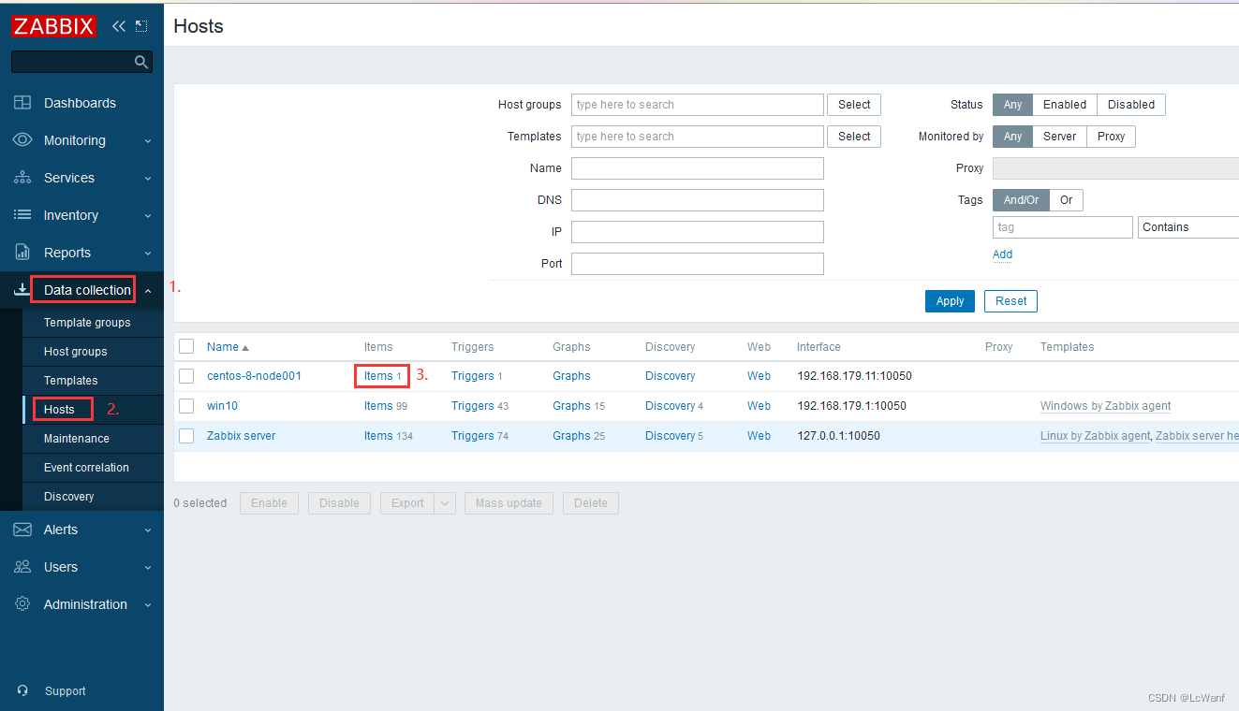Expand the Alerts menu chevron
Screen dimensions: 1239x711
coord(148,530)
